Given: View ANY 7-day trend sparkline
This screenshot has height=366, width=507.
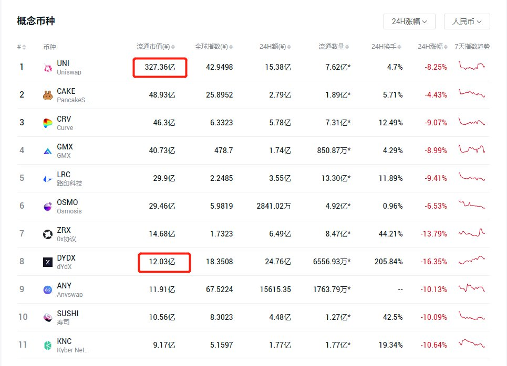Looking at the screenshot, I should coord(472,288).
